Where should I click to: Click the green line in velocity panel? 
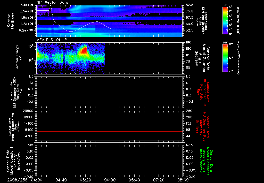coord(109,164)
